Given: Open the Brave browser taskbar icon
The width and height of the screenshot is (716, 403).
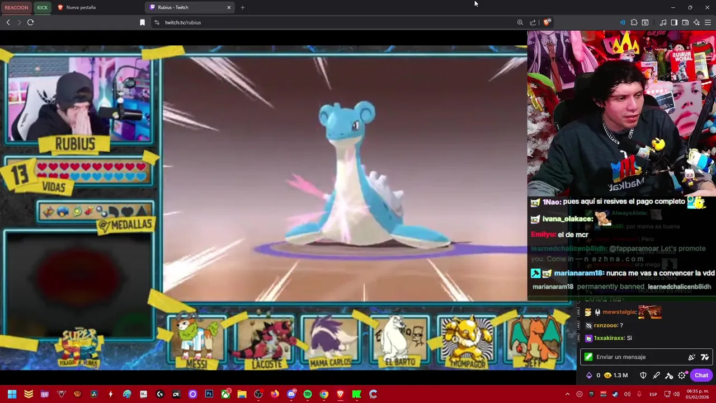Looking at the screenshot, I should 340,394.
